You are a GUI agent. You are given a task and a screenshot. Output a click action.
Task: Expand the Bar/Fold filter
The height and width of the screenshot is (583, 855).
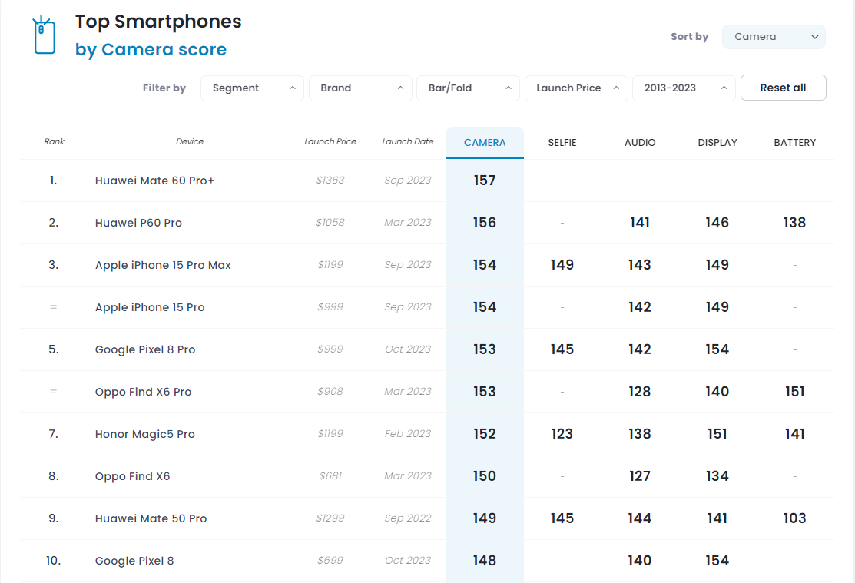tap(468, 88)
